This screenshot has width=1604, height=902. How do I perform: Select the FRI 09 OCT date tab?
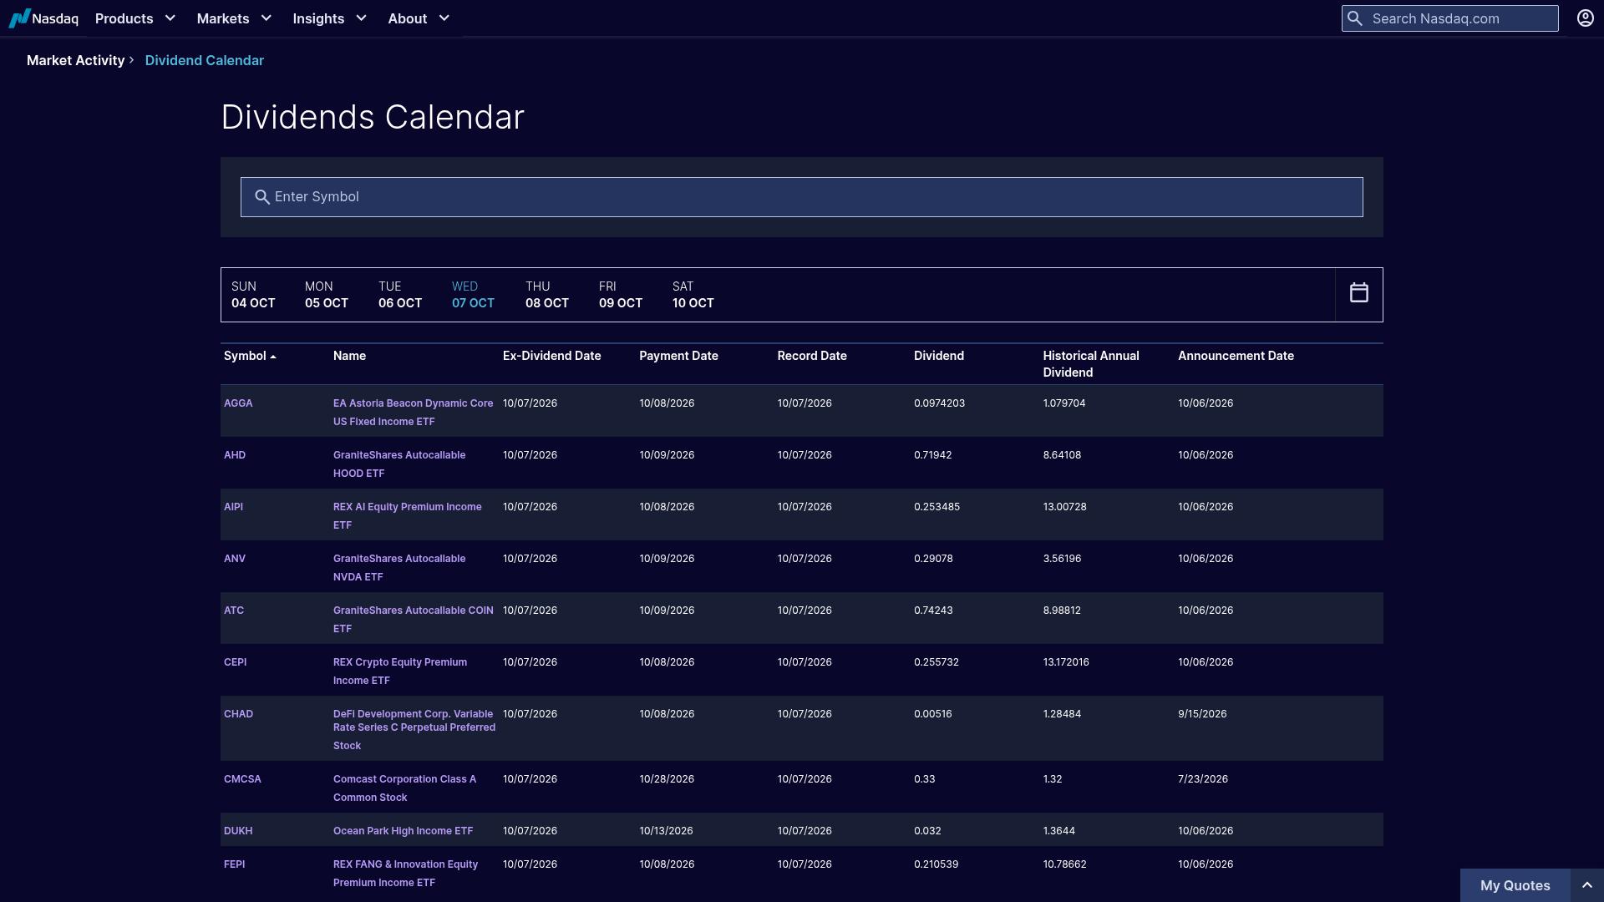click(621, 295)
